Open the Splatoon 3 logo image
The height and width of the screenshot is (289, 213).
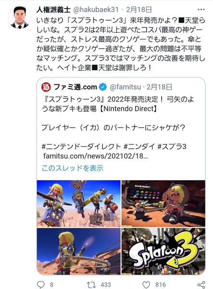click(x=163, y=251)
